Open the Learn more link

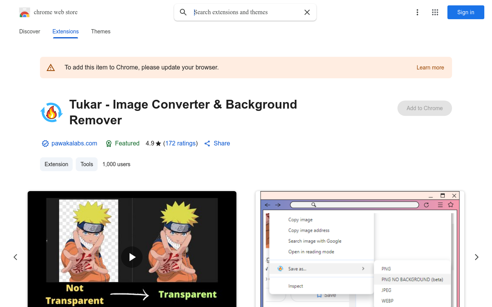click(430, 68)
